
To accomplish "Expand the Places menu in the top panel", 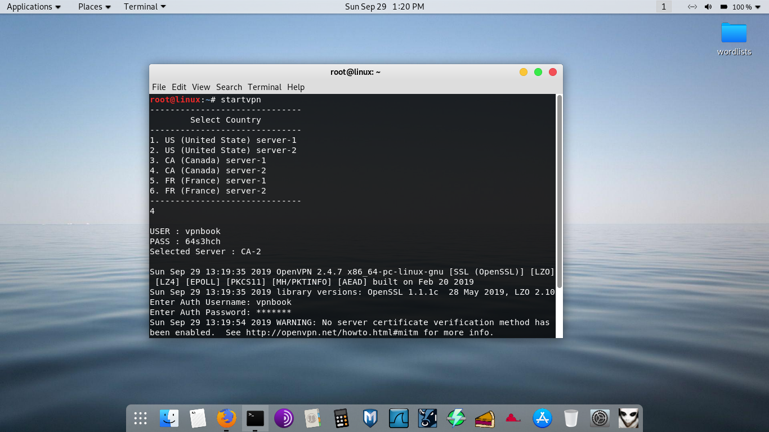I will [x=95, y=7].
